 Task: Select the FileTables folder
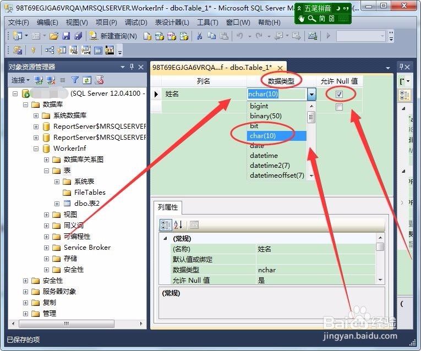pyautogui.click(x=90, y=193)
